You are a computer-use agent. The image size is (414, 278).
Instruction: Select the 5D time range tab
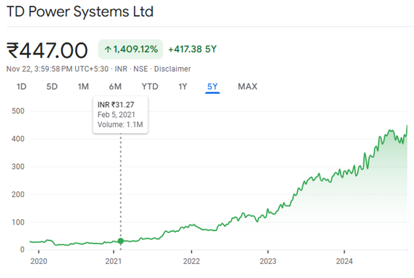pos(52,87)
